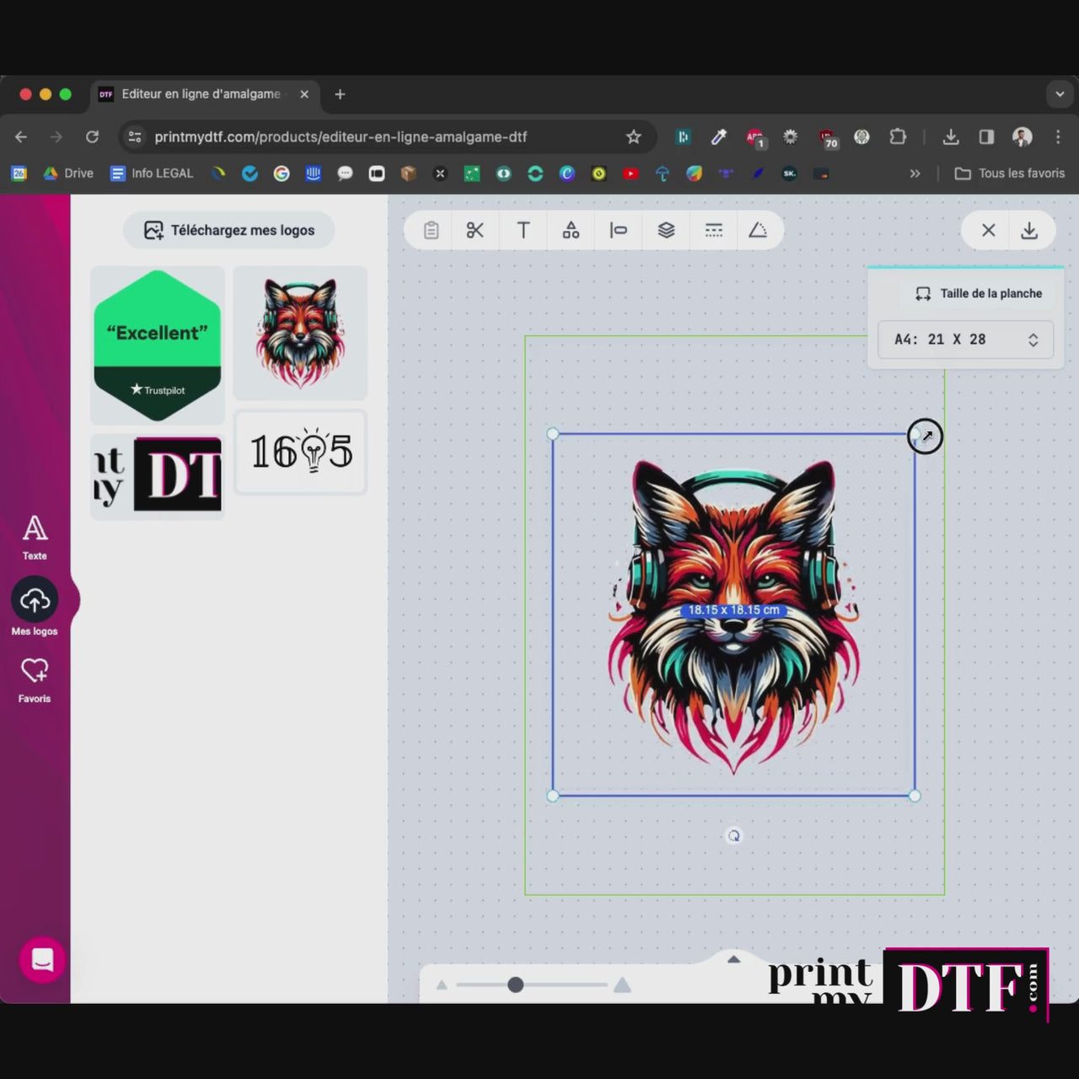
Task: Bookmark page with the star icon
Action: point(633,137)
